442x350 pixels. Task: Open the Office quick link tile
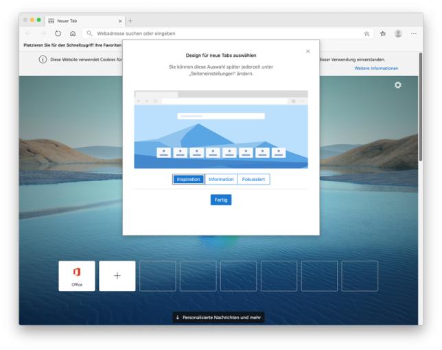click(x=77, y=276)
